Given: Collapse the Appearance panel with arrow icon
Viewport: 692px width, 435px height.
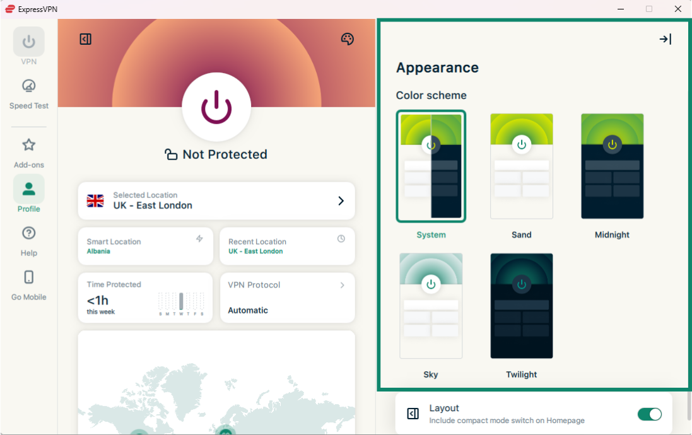Looking at the screenshot, I should tap(665, 39).
